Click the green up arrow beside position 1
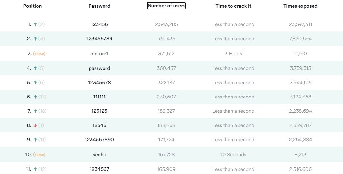 pyautogui.click(x=35, y=24)
